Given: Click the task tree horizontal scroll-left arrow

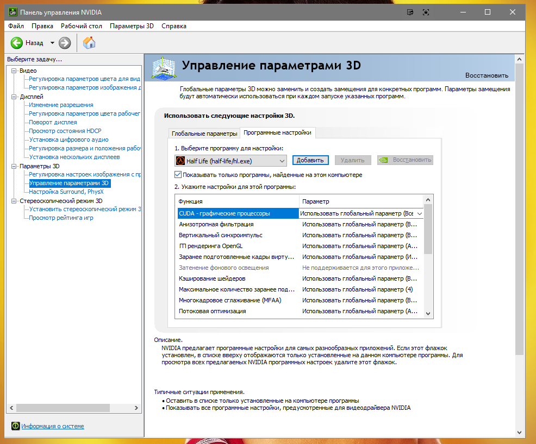Looking at the screenshot, I should [11, 408].
